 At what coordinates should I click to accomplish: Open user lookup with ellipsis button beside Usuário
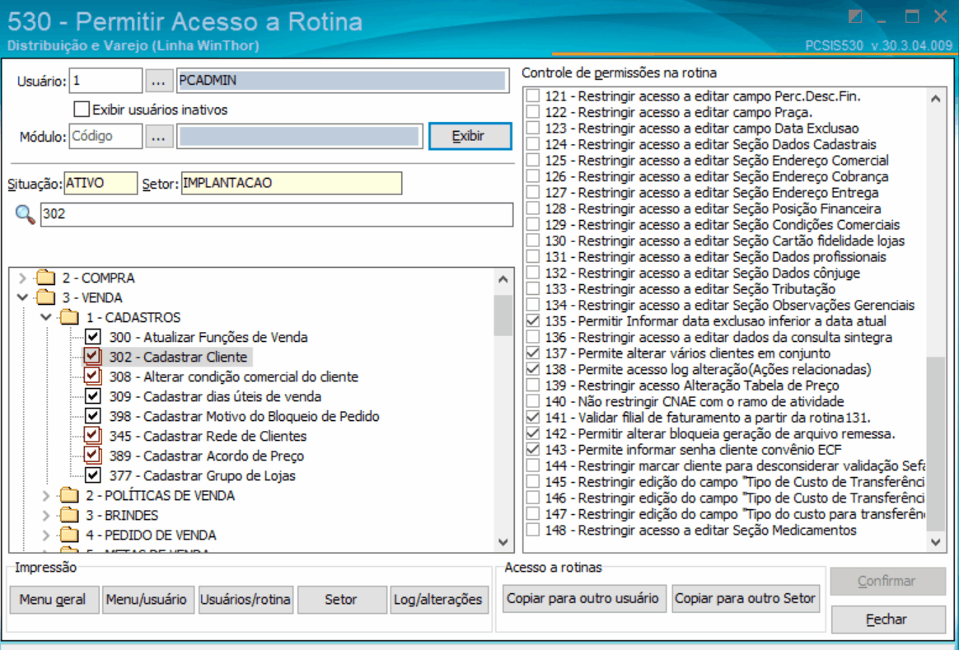[x=158, y=81]
